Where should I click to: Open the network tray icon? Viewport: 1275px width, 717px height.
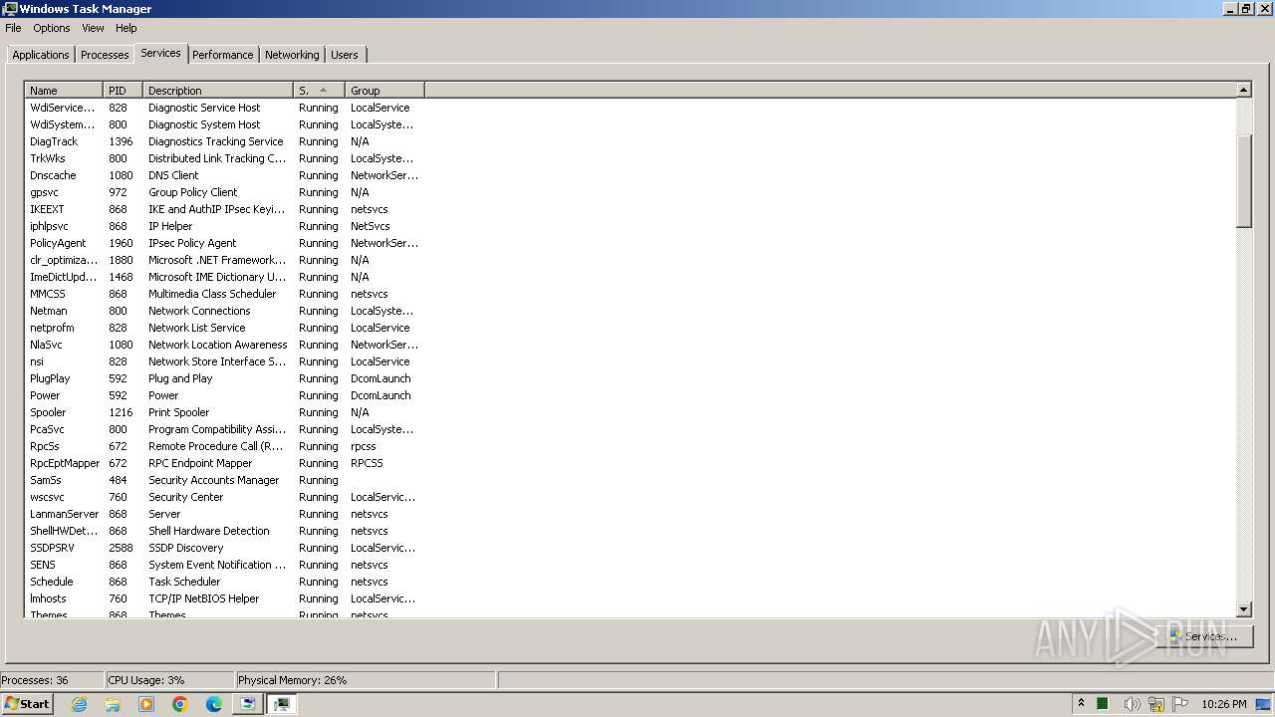[x=1156, y=704]
